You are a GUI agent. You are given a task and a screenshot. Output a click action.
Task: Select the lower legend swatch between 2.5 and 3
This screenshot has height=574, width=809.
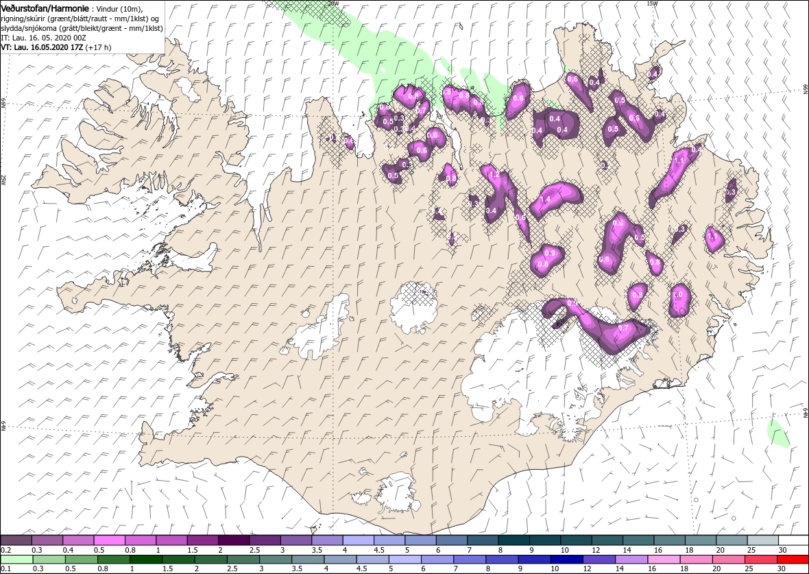tap(242, 560)
